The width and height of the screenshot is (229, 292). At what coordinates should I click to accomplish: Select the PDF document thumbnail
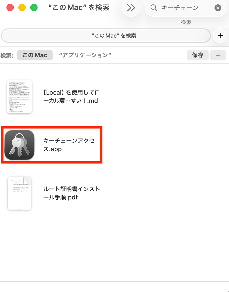(x=19, y=193)
